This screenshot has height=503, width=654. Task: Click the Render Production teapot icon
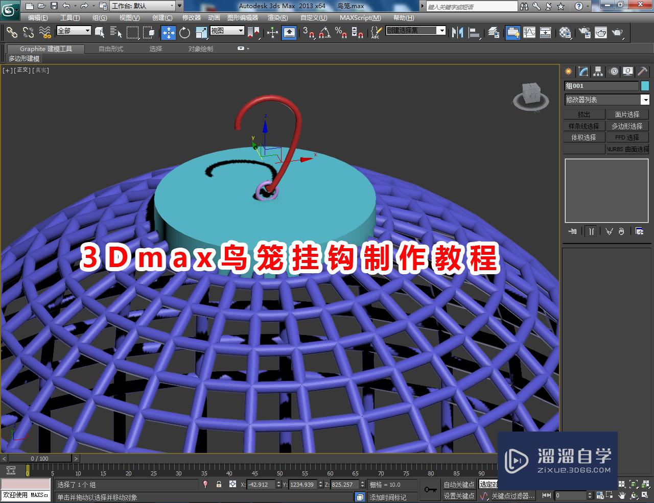click(618, 32)
